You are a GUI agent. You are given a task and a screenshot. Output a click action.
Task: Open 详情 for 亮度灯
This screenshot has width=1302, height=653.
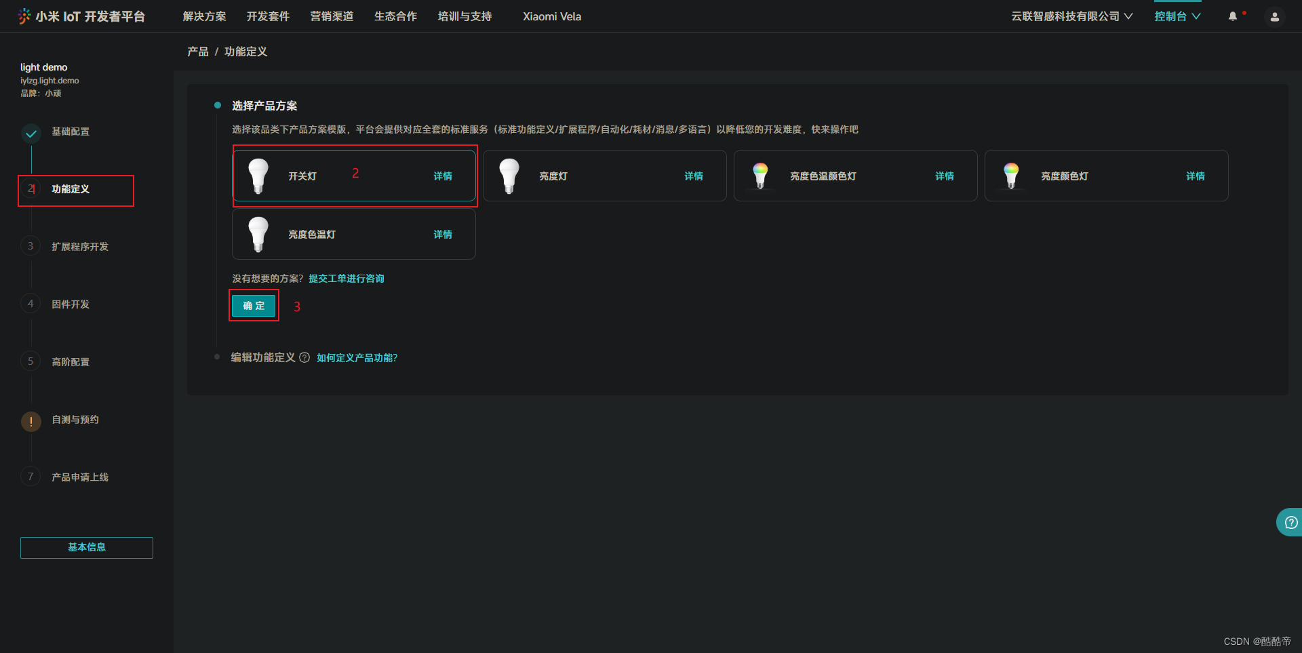click(x=694, y=176)
